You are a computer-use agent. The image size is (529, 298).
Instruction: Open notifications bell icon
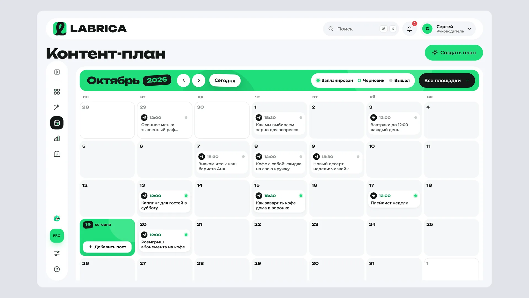410,29
